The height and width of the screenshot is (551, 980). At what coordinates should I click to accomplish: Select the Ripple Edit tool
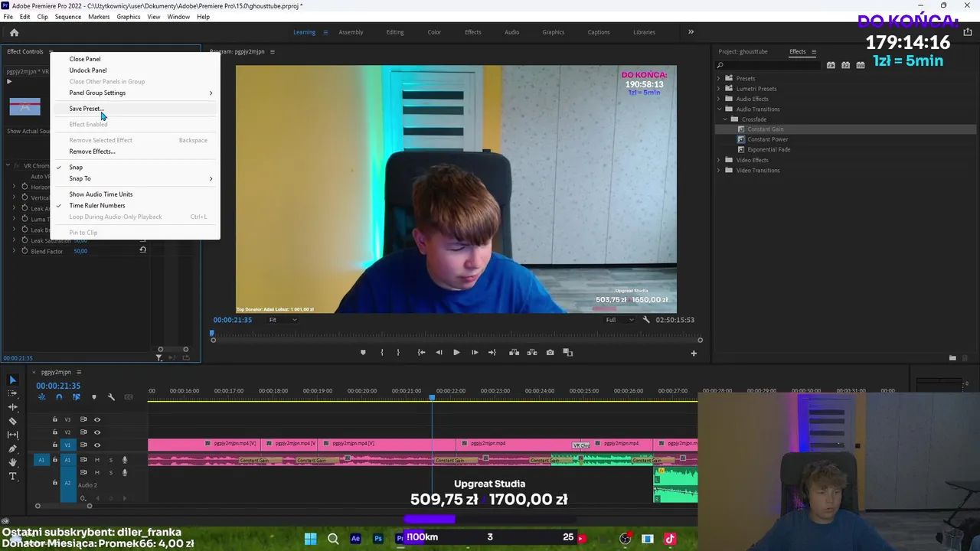click(x=12, y=407)
